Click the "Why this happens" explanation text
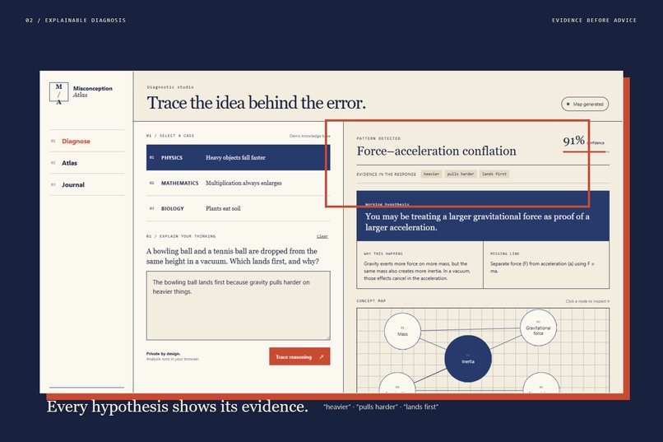 [x=416, y=271]
